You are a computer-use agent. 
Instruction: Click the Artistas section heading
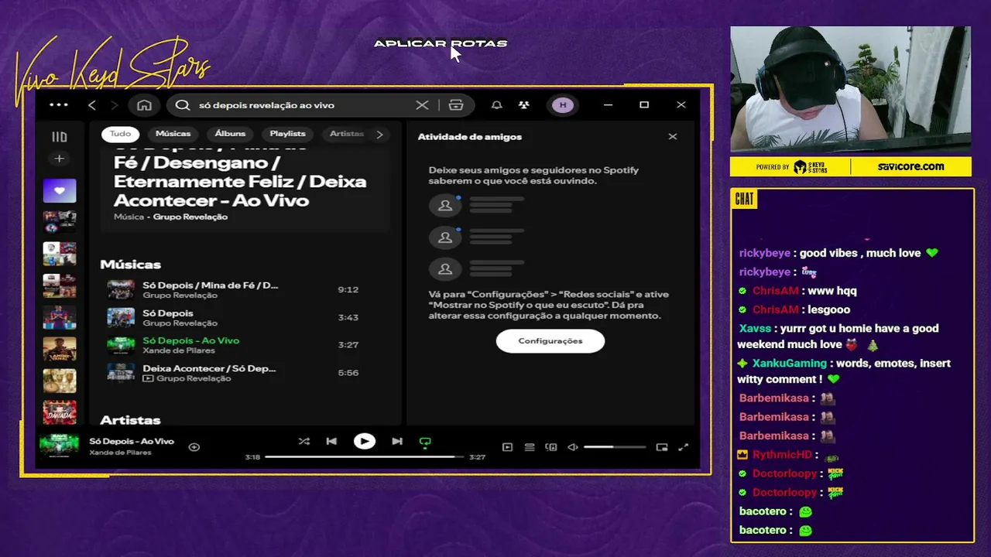click(130, 420)
